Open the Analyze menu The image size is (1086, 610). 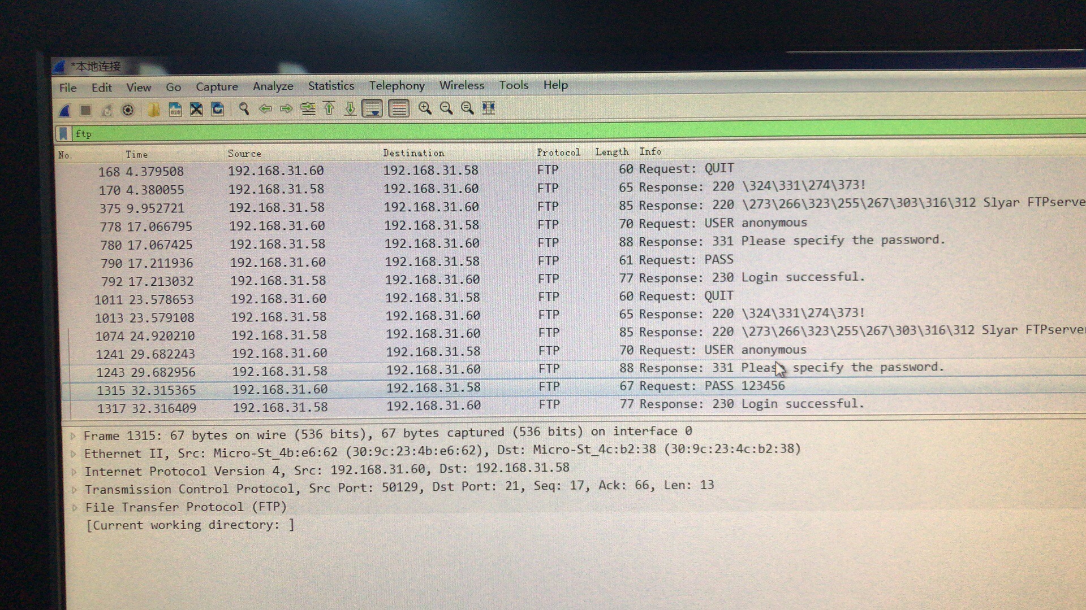(x=273, y=86)
